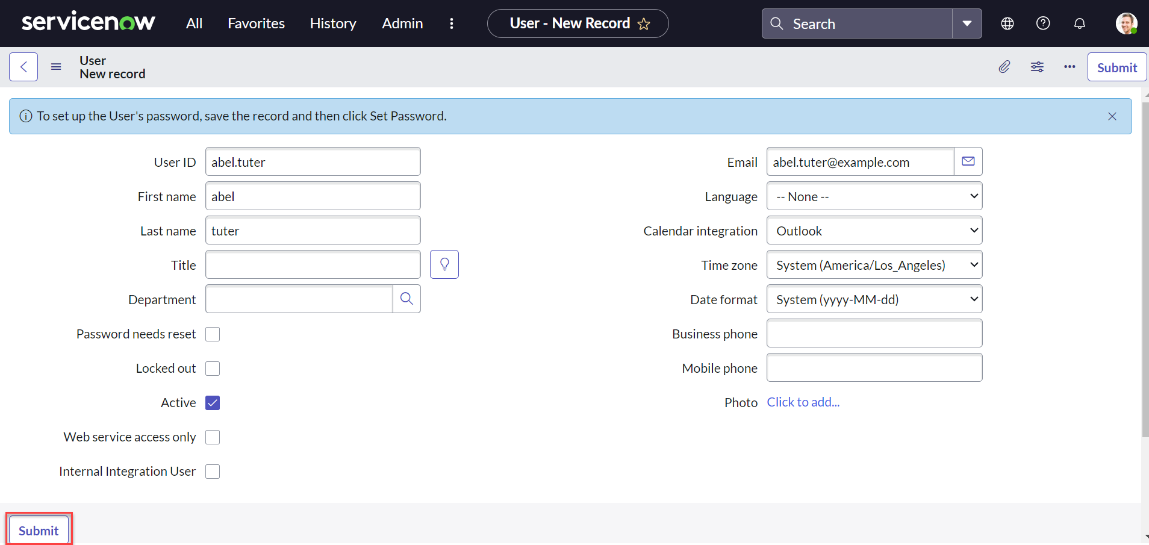Open the form context hamburger menu
Image resolution: width=1149 pixels, height=545 pixels.
click(55, 66)
